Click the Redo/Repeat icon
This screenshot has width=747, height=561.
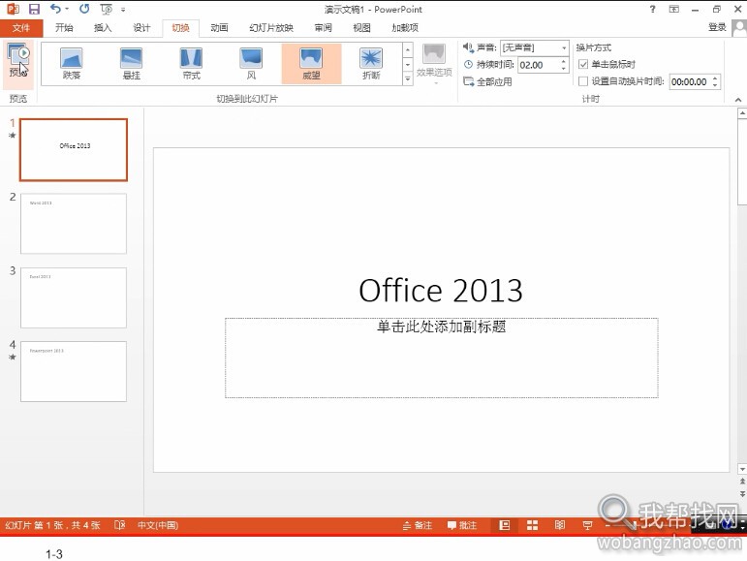click(84, 9)
